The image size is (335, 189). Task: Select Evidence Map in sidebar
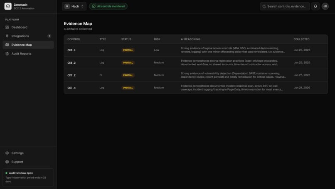tap(28, 45)
